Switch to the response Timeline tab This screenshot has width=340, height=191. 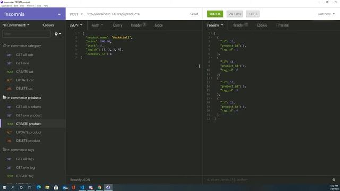[x=282, y=25]
